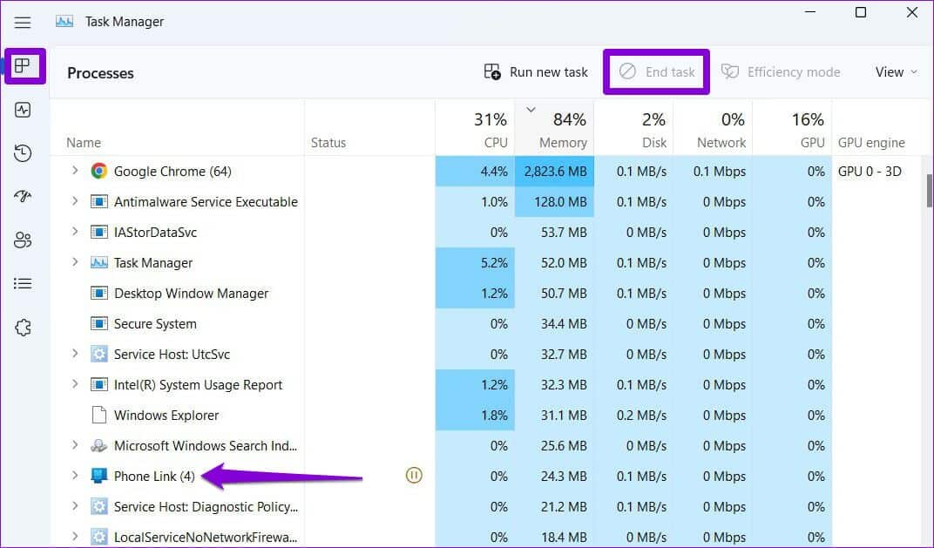The image size is (934, 548).
Task: Open the Details sidebar tab
Action: (x=23, y=283)
